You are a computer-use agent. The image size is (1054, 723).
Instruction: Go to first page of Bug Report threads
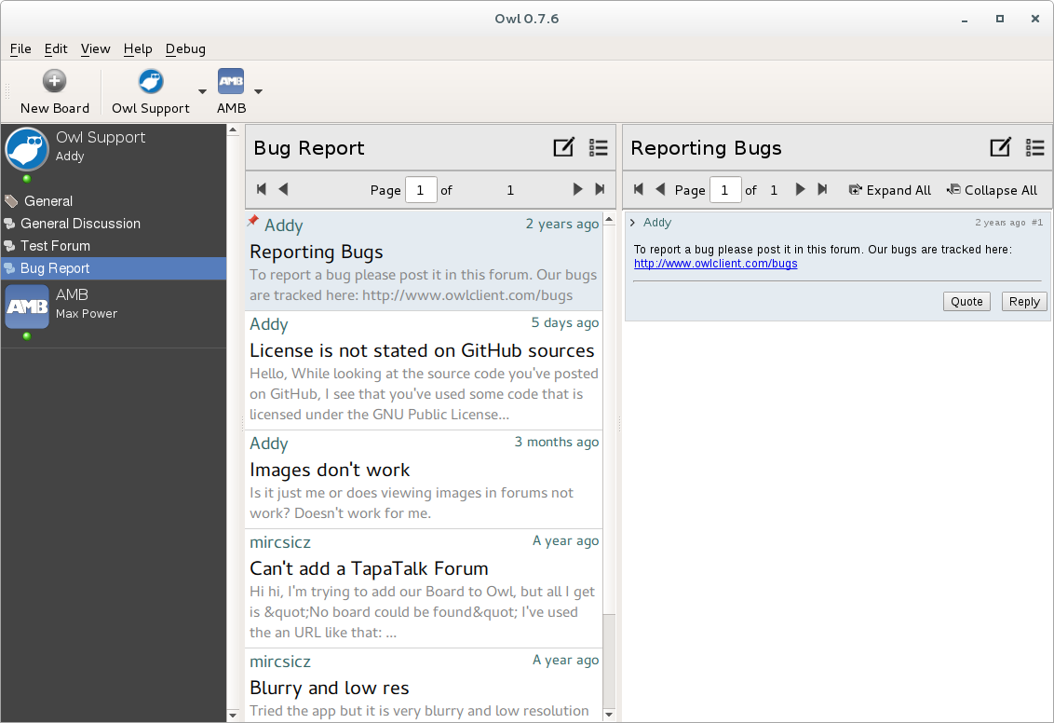pyautogui.click(x=262, y=190)
